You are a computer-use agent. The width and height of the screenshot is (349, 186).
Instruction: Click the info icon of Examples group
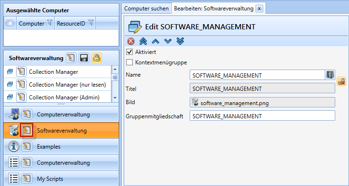(x=14, y=146)
